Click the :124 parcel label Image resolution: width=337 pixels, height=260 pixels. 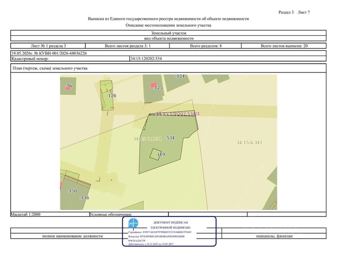(x=180, y=76)
